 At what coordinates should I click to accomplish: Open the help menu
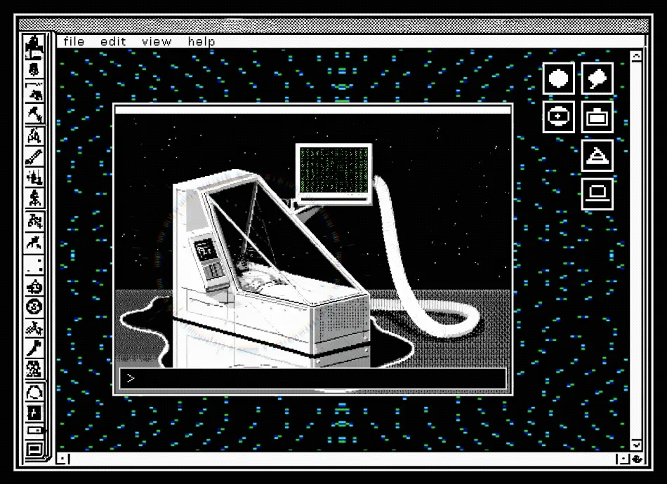(x=202, y=41)
